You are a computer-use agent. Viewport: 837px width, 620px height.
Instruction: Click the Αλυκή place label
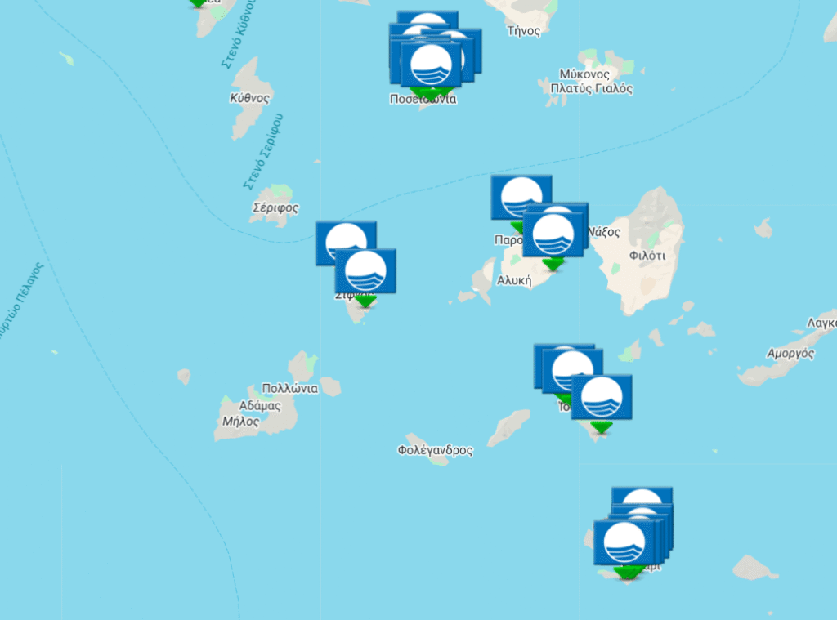tap(514, 281)
